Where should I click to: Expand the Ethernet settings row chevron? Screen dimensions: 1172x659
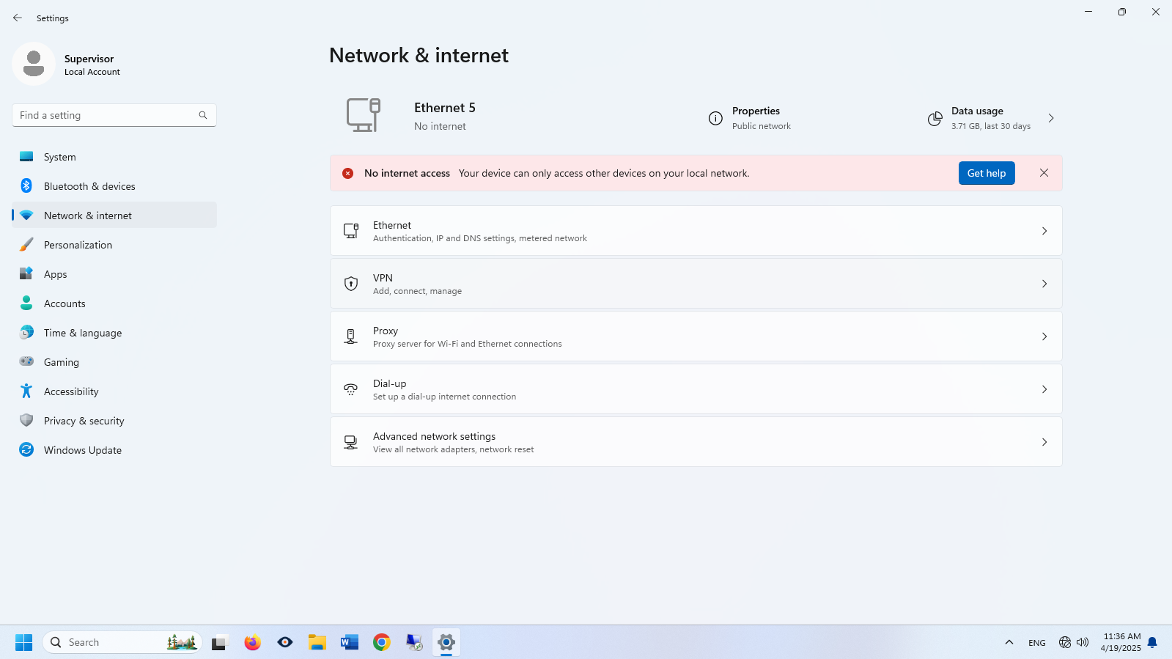point(1044,231)
